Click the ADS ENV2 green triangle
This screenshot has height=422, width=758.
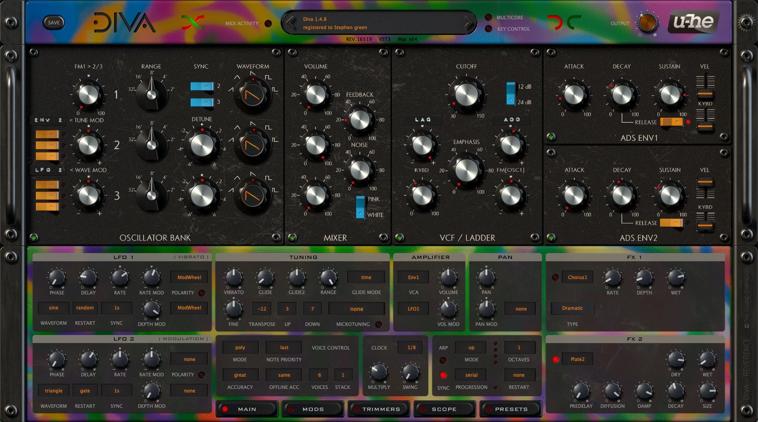coord(551,237)
